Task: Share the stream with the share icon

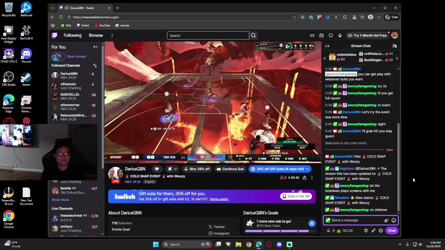Action: [305, 178]
